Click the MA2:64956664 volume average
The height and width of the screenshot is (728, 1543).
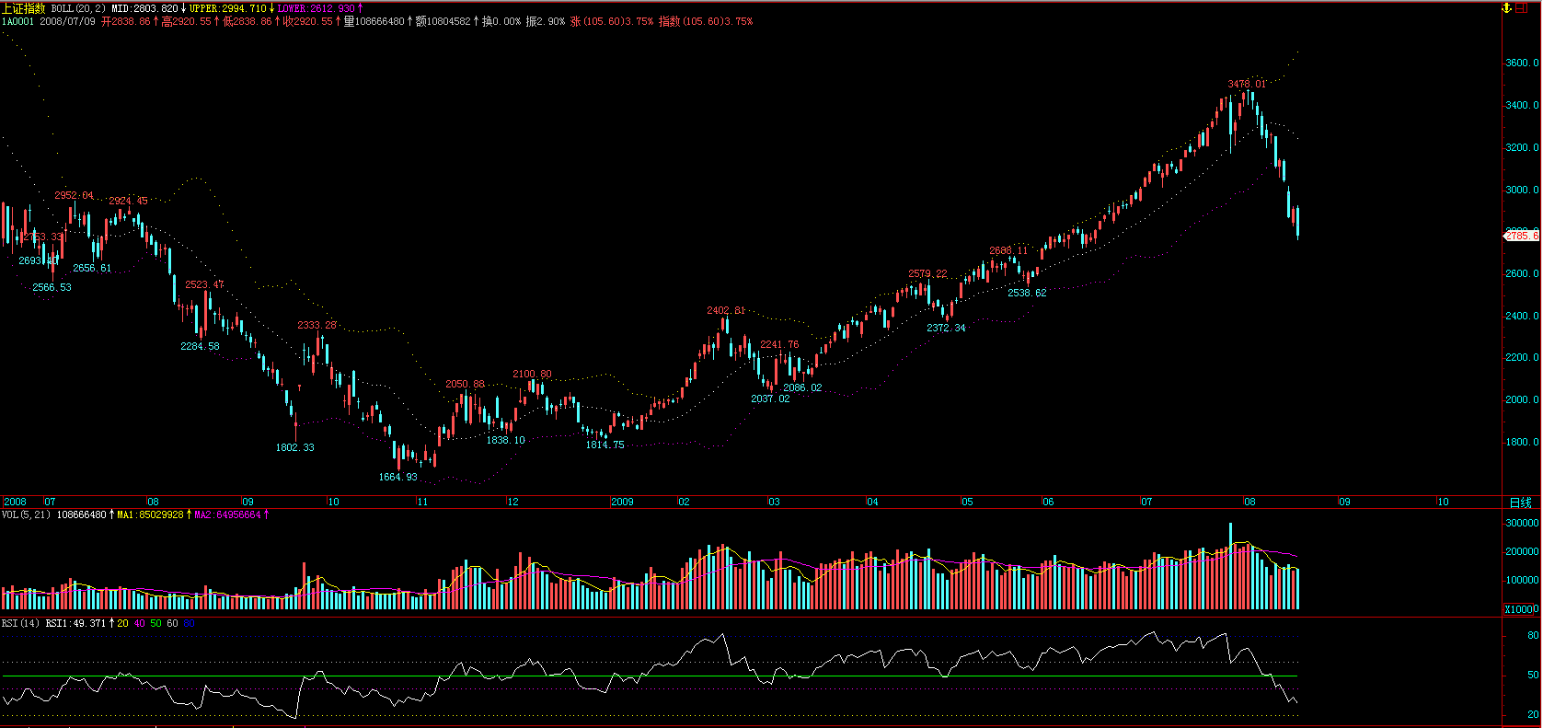(228, 514)
